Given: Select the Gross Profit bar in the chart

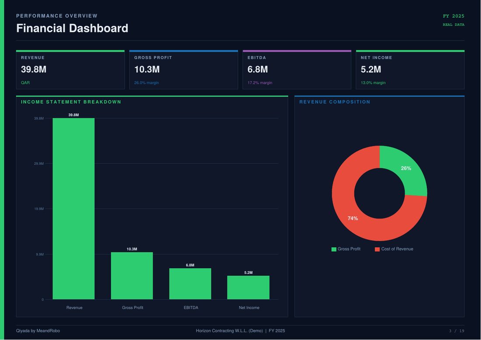Looking at the screenshot, I should pyautogui.click(x=132, y=276).
